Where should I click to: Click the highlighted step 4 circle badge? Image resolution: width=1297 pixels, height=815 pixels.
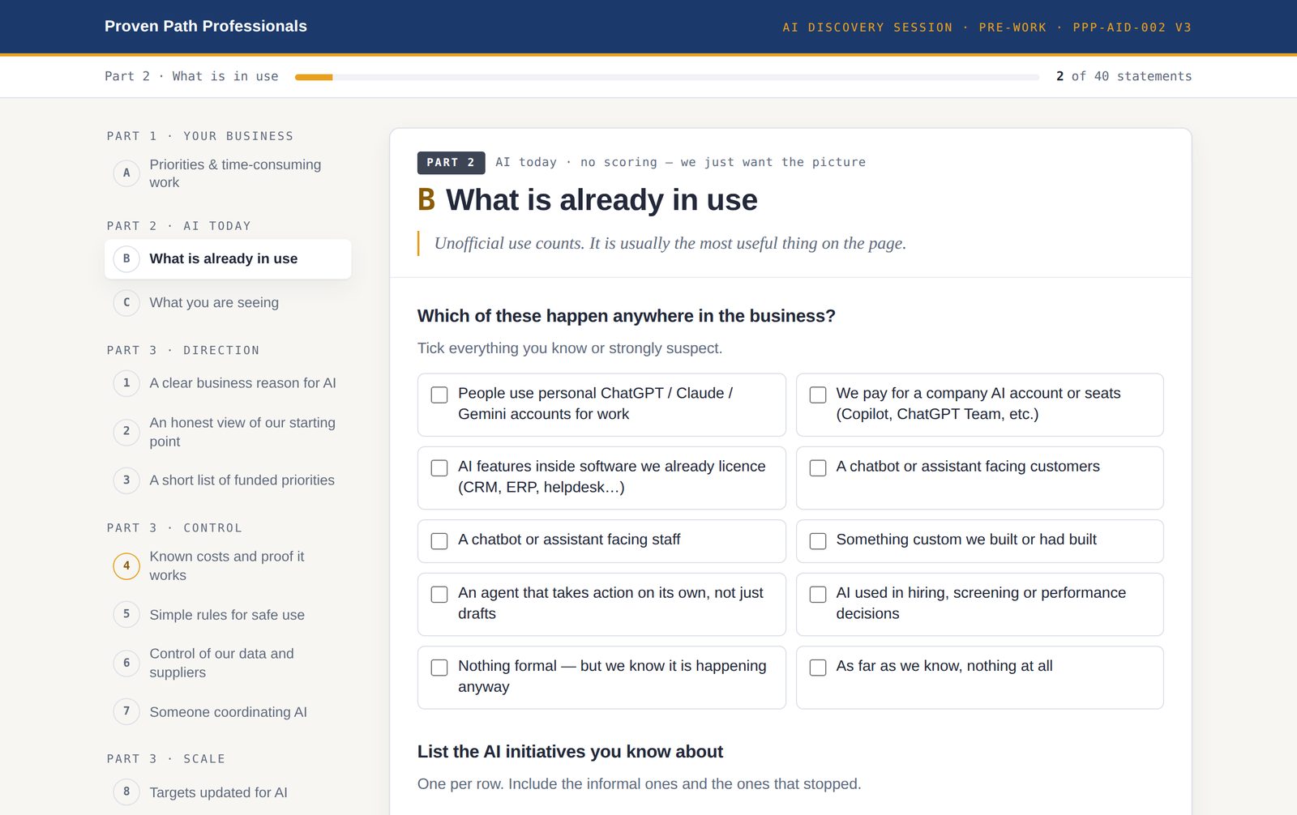[x=126, y=565]
